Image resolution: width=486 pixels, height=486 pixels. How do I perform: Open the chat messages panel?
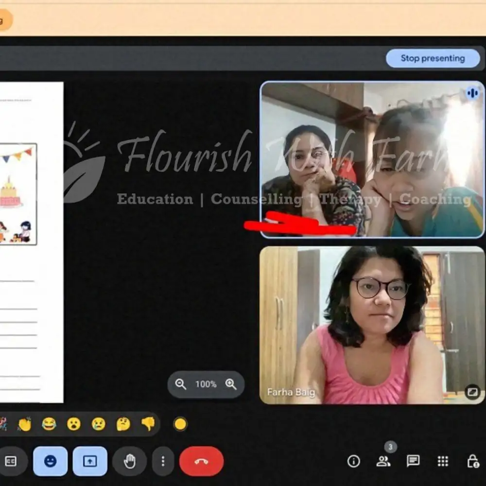(x=413, y=461)
